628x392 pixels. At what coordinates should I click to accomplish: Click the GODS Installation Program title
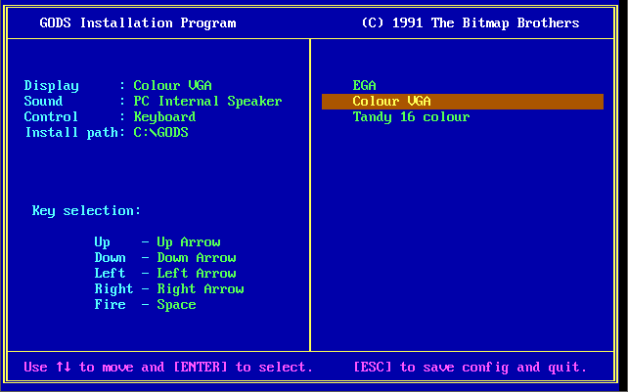coord(137,23)
